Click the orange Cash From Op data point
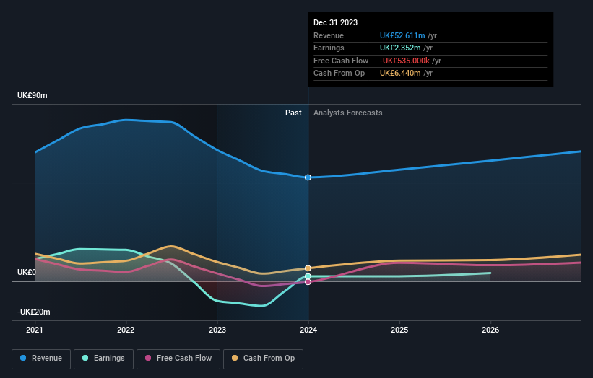The image size is (593, 378). coord(308,268)
